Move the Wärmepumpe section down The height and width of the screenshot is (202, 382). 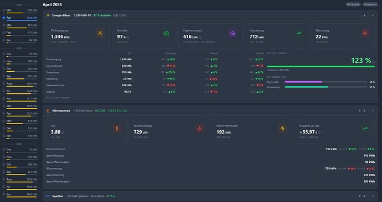364,111
